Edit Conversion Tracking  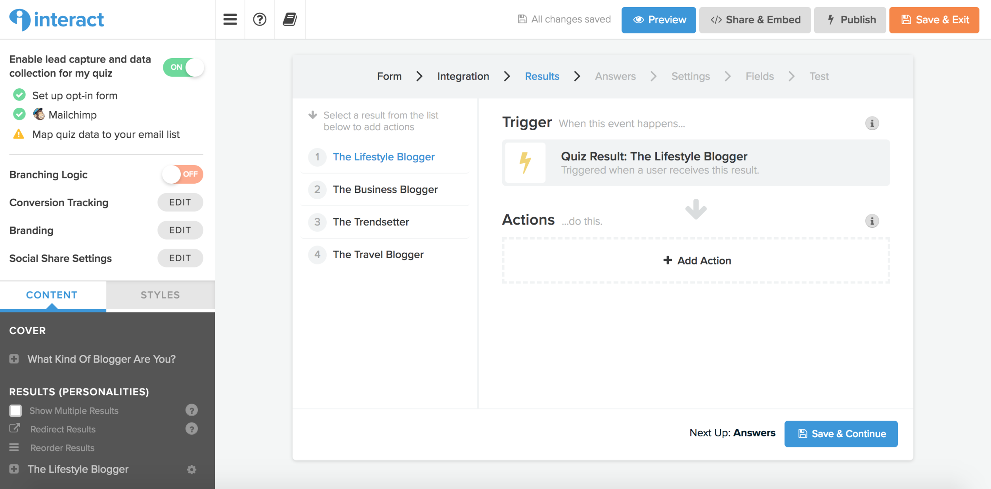click(180, 202)
